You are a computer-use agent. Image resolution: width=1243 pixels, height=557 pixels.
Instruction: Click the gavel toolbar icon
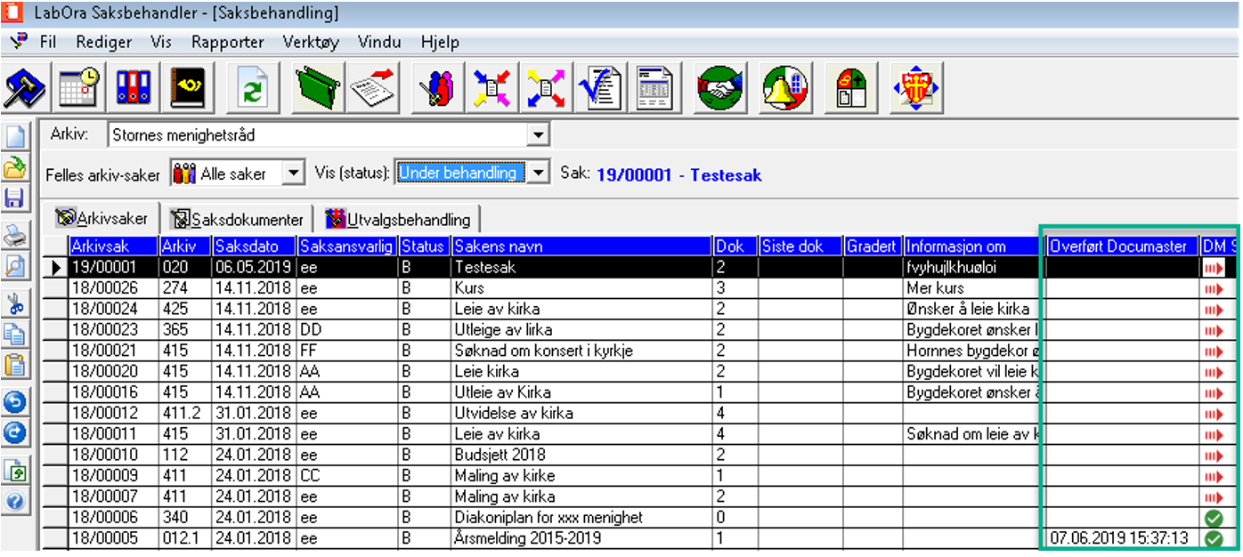pyautogui.click(x=26, y=88)
